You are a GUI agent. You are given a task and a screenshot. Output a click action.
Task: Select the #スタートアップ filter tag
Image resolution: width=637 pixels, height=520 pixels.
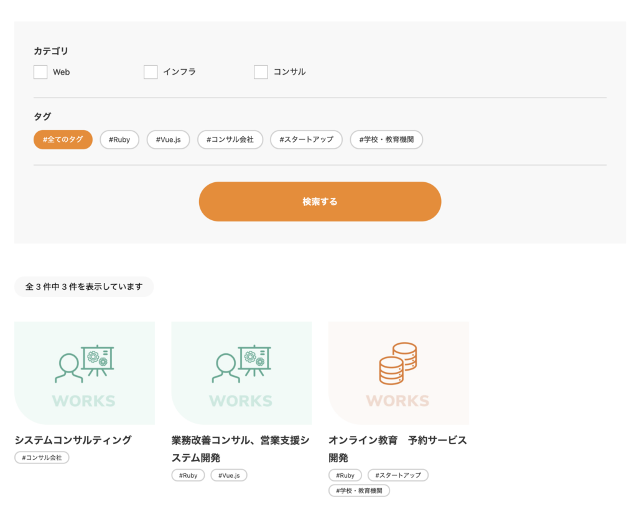pyautogui.click(x=306, y=140)
